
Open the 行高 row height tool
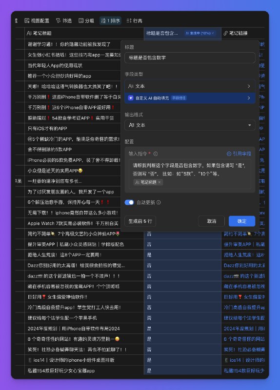tap(135, 20)
